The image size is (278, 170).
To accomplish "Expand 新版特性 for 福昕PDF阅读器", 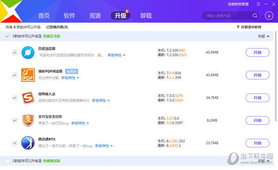I will 70,78.
